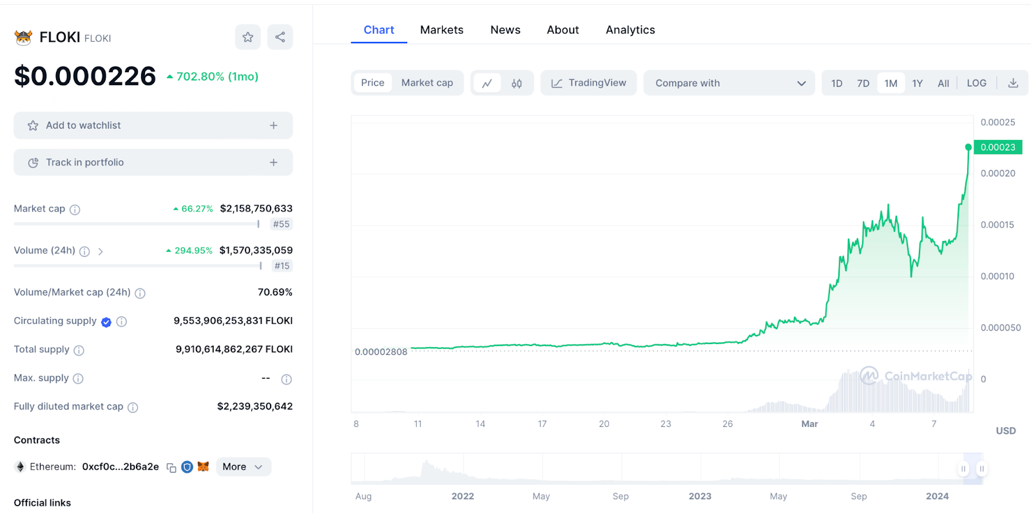
Task: Select 1M time range
Action: click(891, 83)
